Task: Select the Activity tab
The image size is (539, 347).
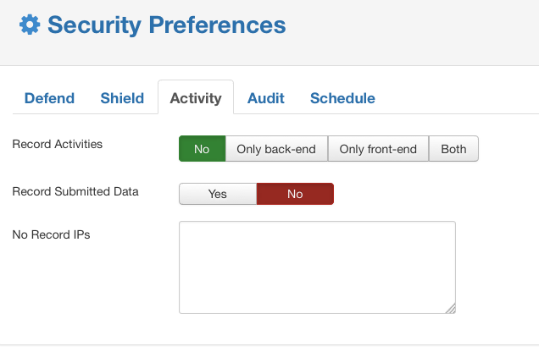Action: [196, 98]
